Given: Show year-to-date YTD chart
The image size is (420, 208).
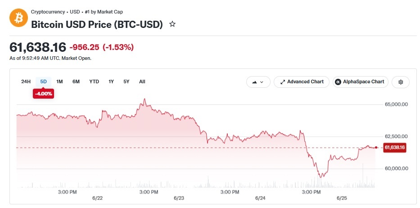Looking at the screenshot, I should tap(94, 82).
